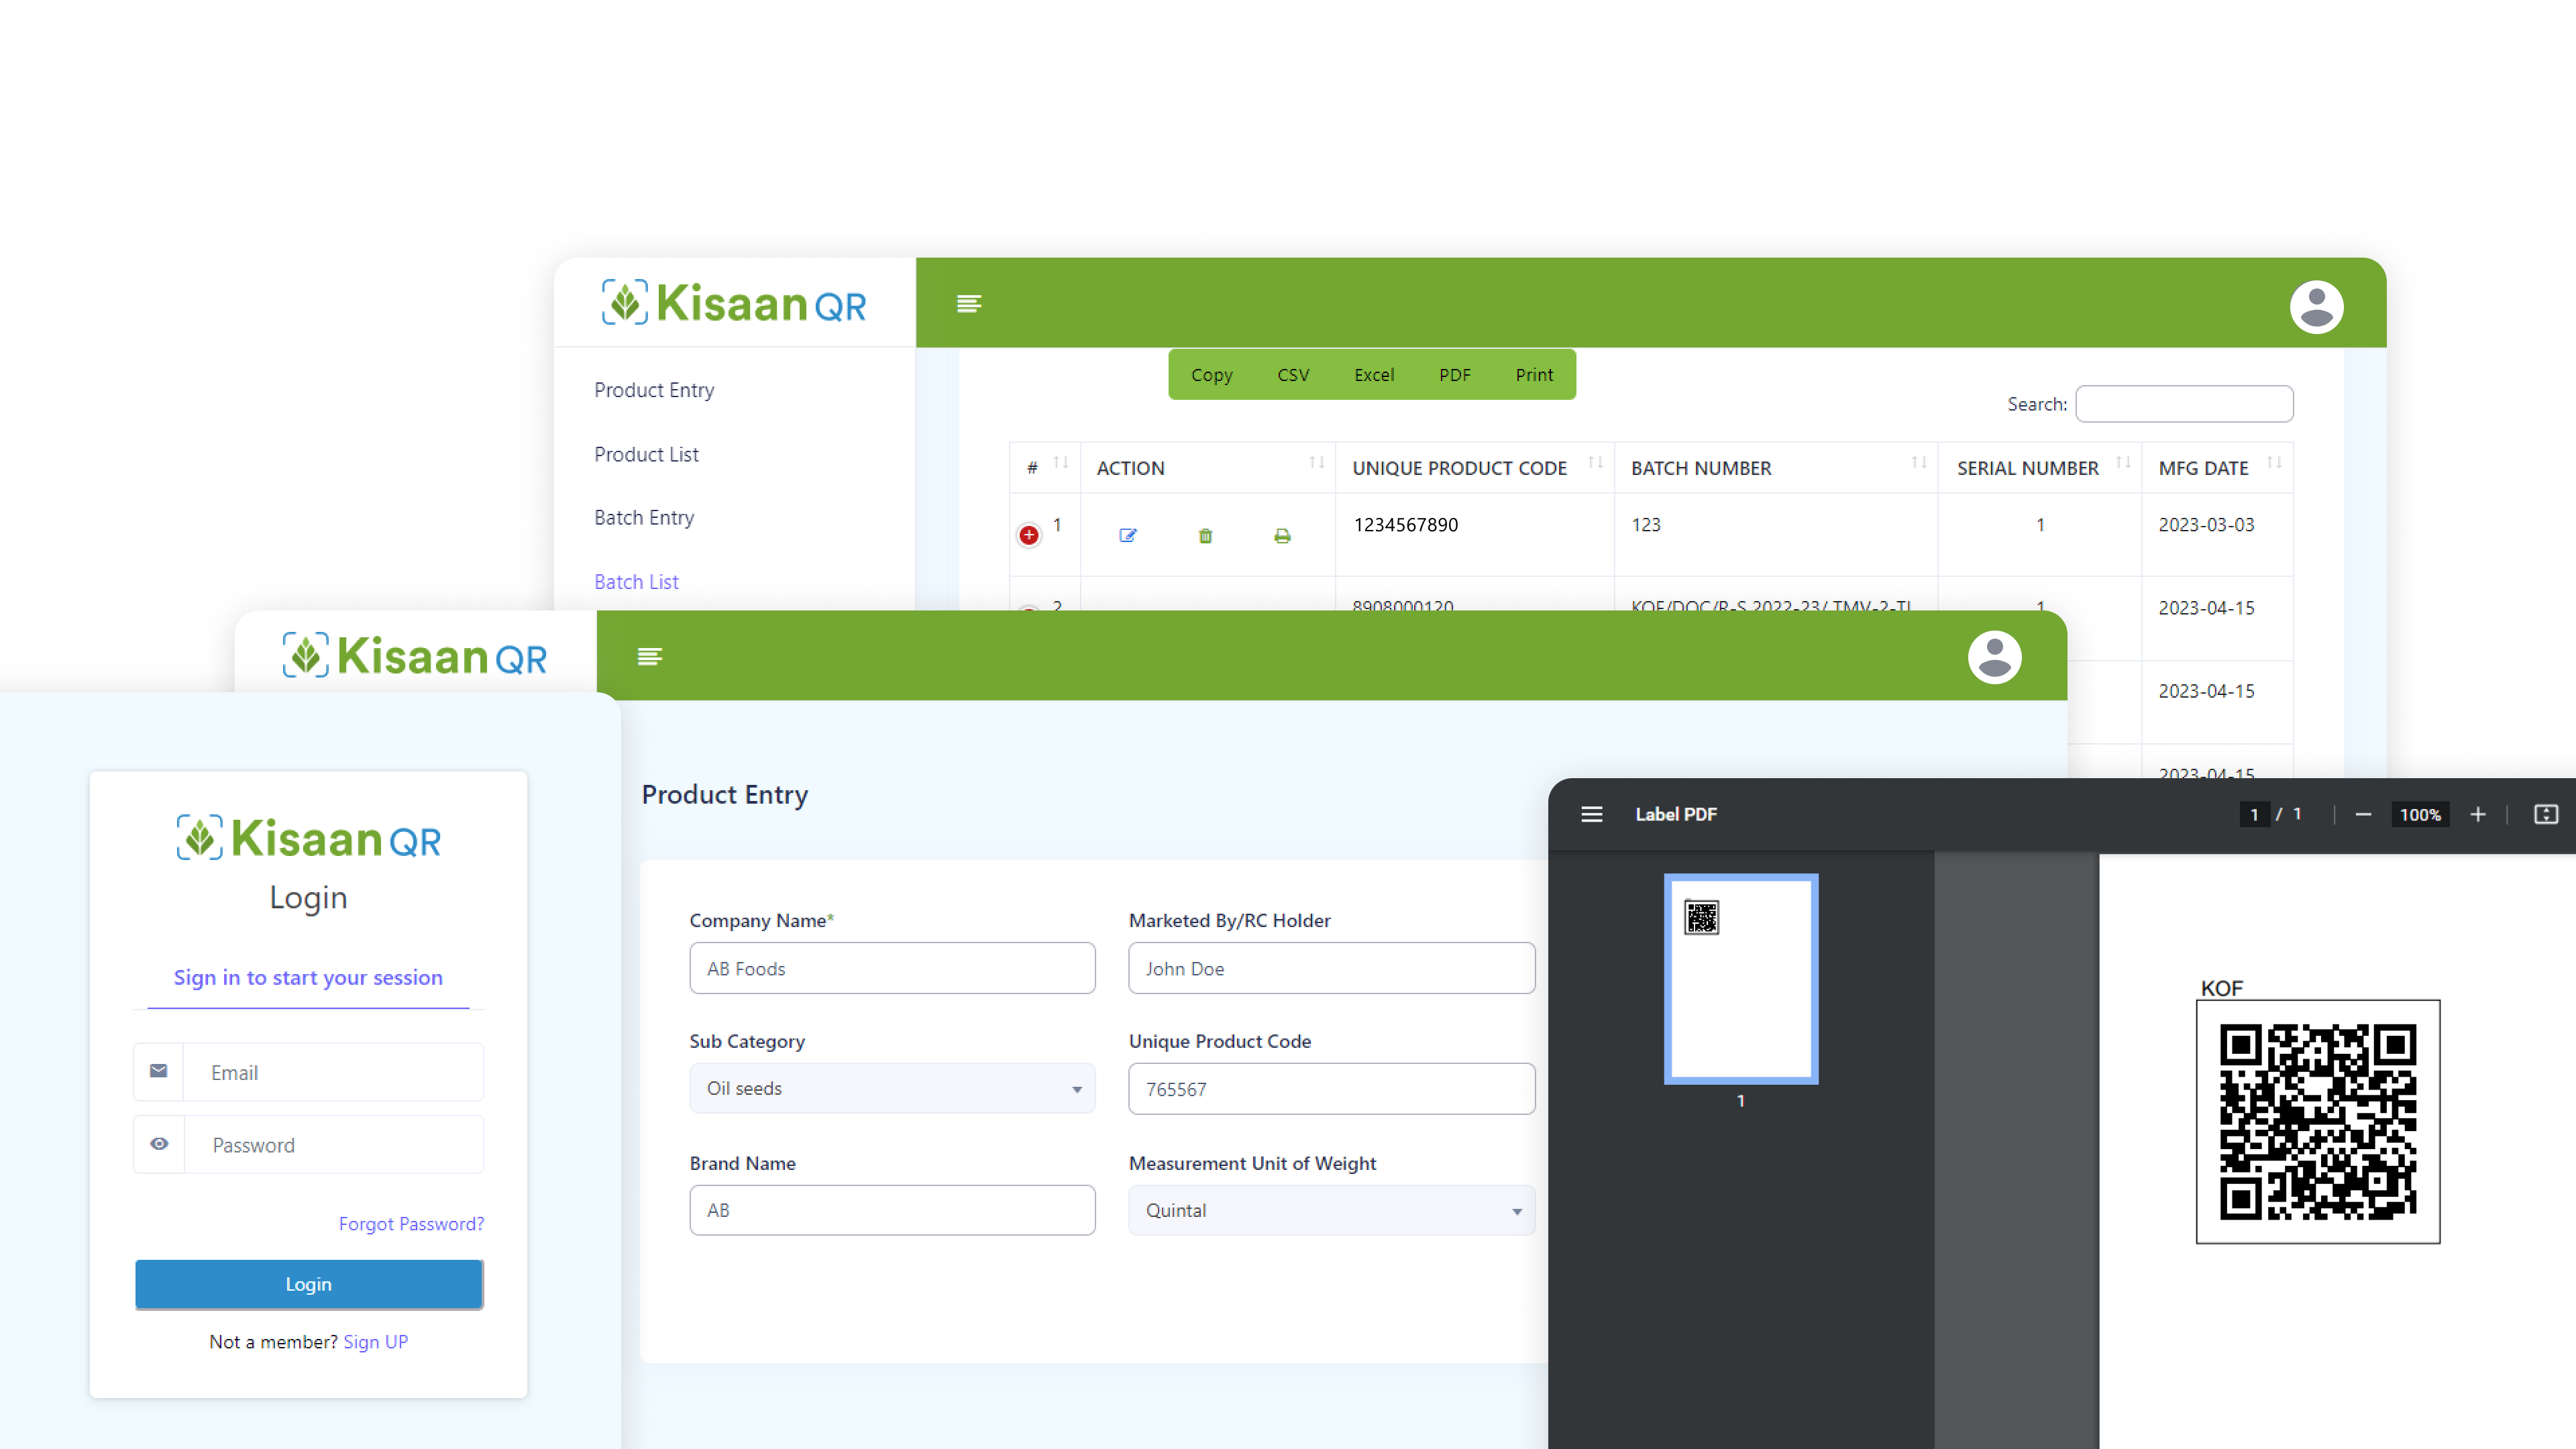Toggle password visibility eye icon
This screenshot has height=1449, width=2576.
159,1144
